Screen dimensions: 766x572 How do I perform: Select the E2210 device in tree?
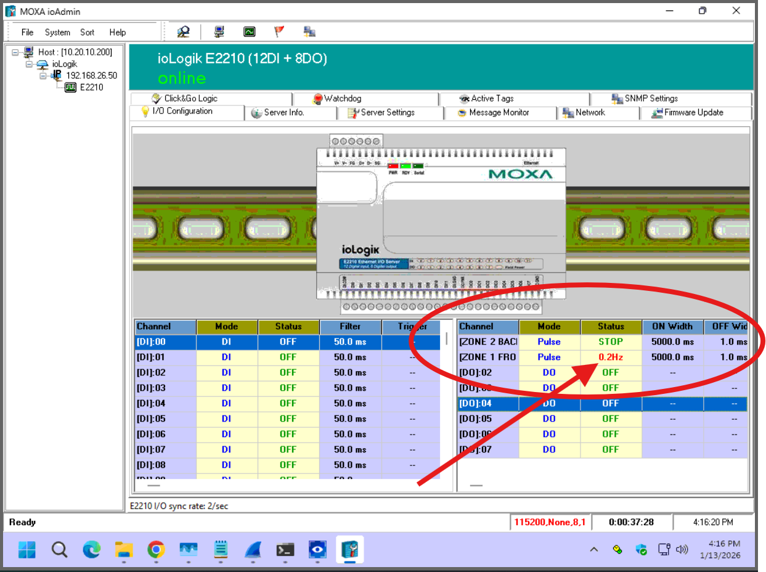[x=92, y=88]
